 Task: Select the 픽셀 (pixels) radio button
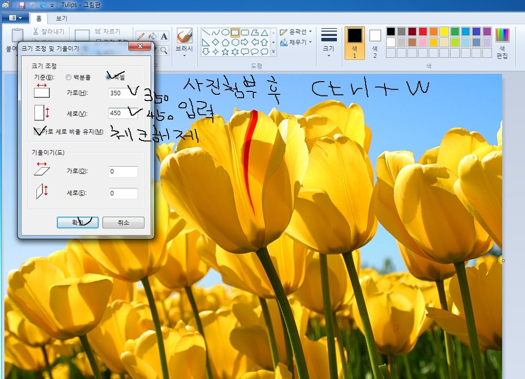click(x=108, y=77)
